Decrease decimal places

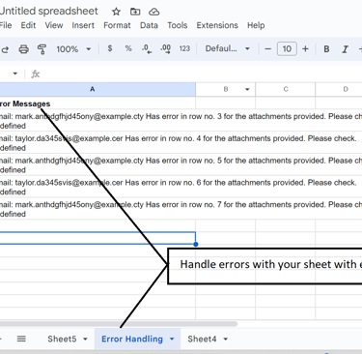click(x=147, y=49)
